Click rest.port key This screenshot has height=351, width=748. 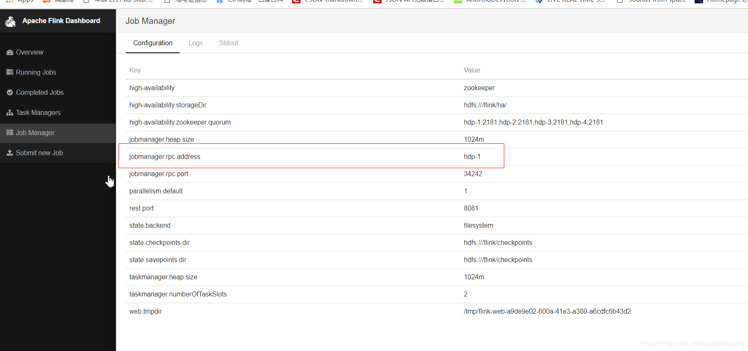coord(142,208)
